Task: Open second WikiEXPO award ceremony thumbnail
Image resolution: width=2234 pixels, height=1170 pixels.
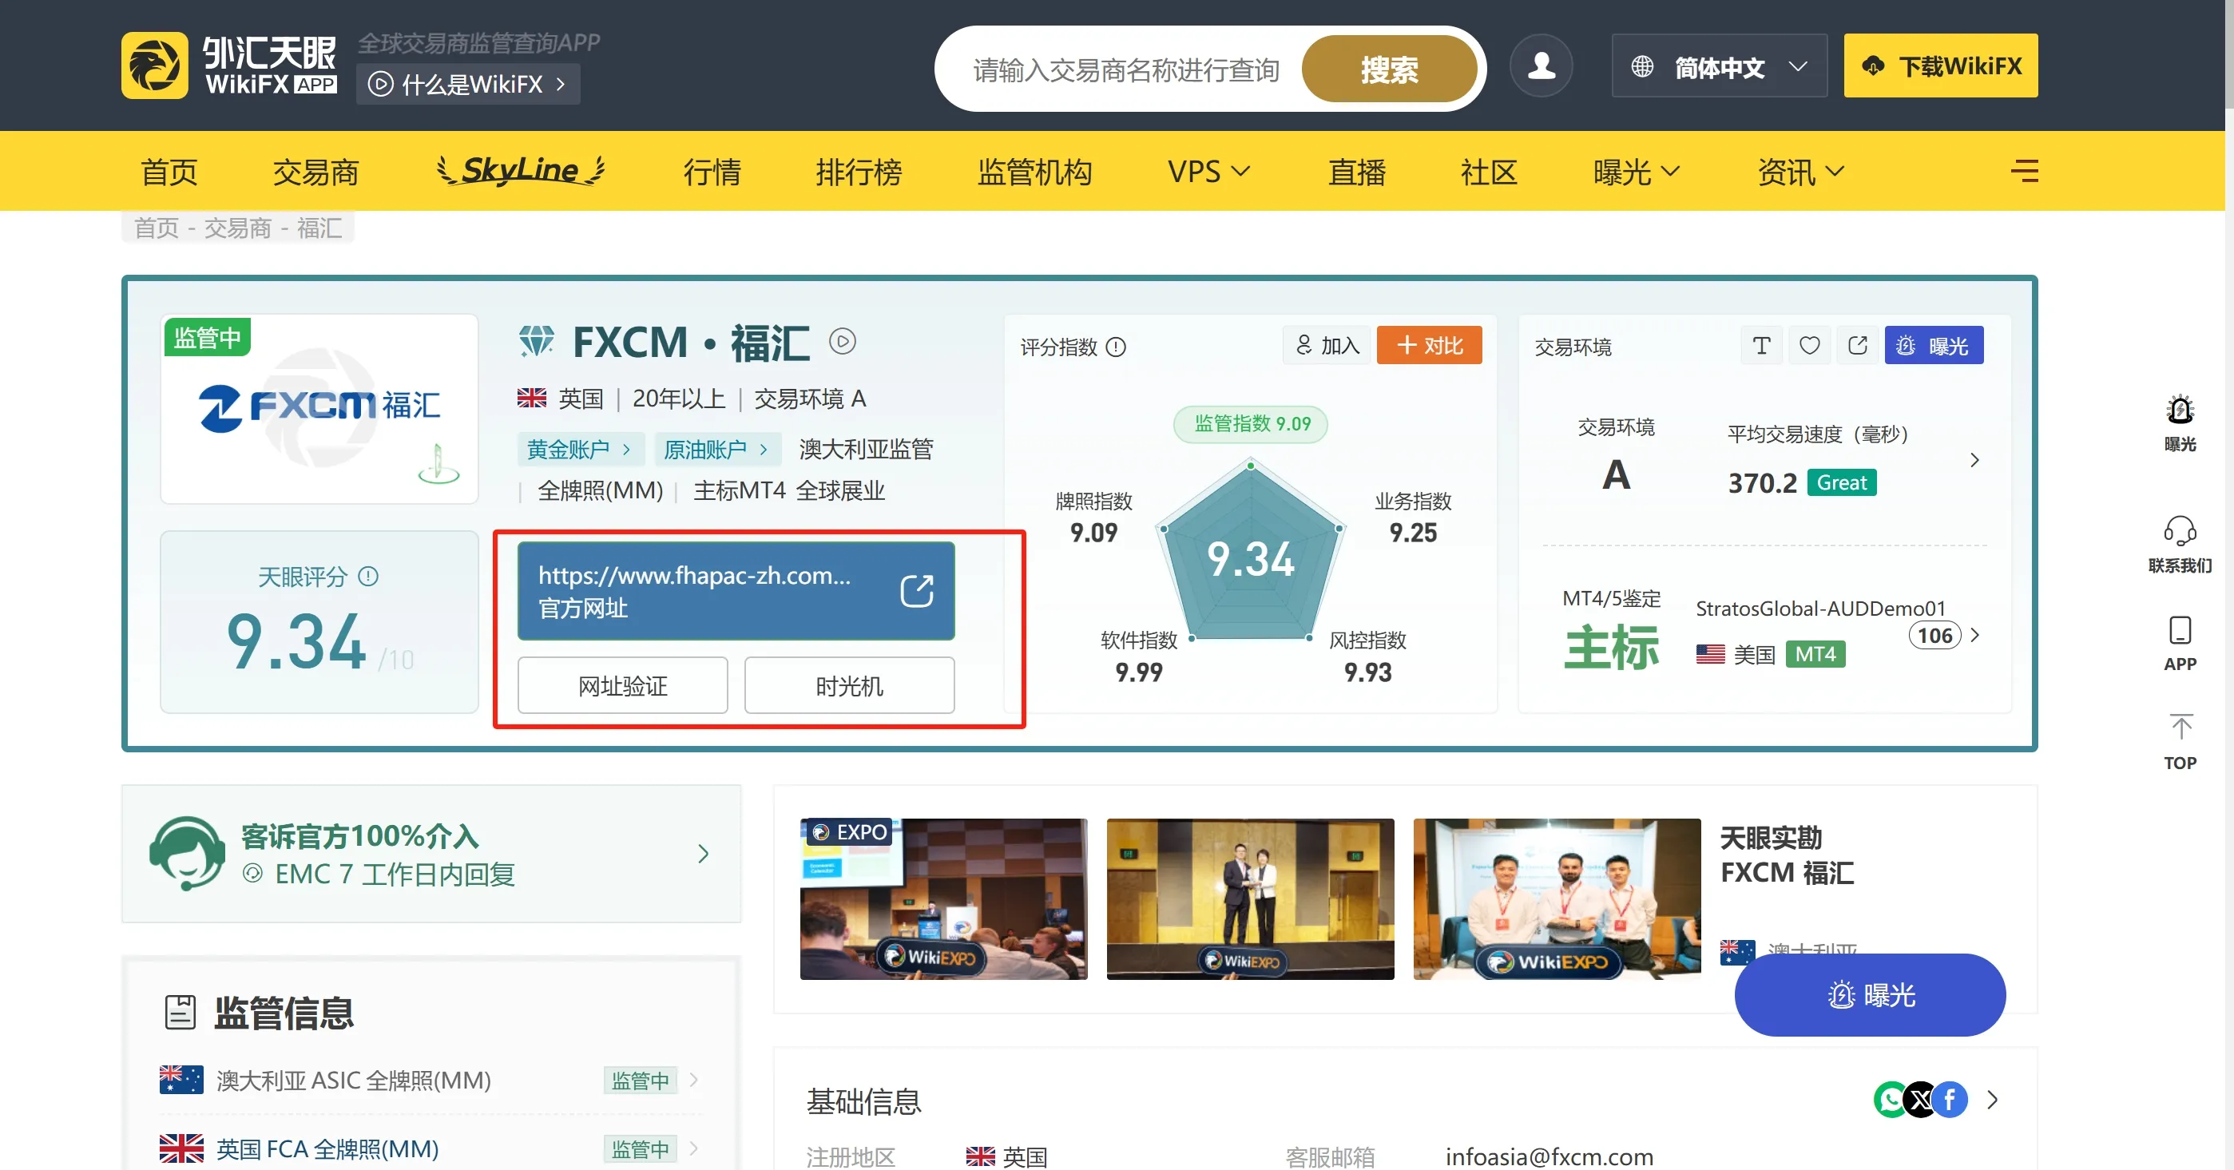Action: click(1250, 898)
